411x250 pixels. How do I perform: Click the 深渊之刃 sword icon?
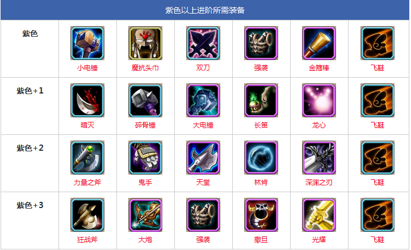[319, 158]
